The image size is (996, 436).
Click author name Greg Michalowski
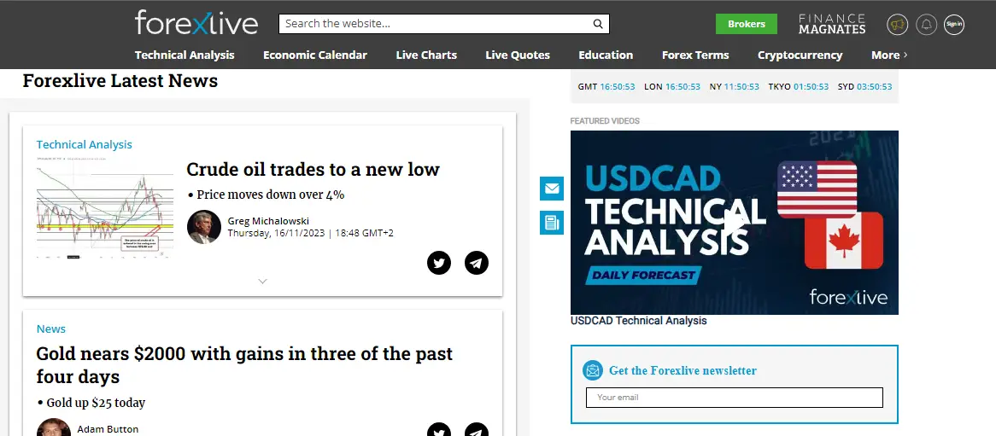tap(269, 221)
